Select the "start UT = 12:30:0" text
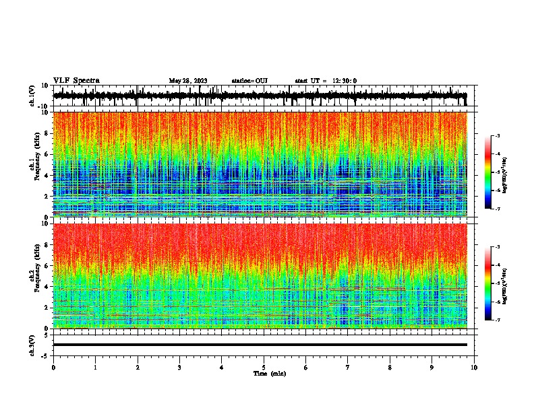The width and height of the screenshot is (534, 412). pyautogui.click(x=326, y=81)
